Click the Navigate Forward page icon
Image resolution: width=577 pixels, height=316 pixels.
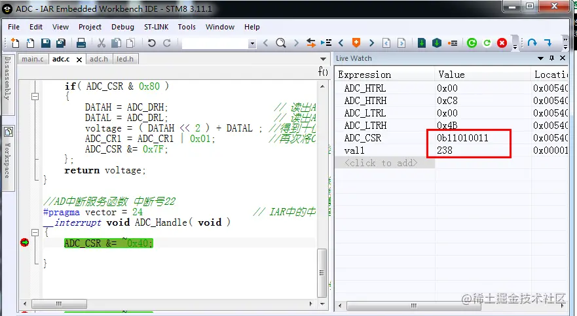[x=402, y=43]
